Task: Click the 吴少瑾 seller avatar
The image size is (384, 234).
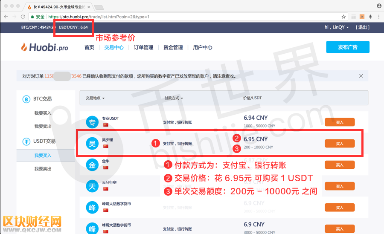Action: [x=92, y=144]
